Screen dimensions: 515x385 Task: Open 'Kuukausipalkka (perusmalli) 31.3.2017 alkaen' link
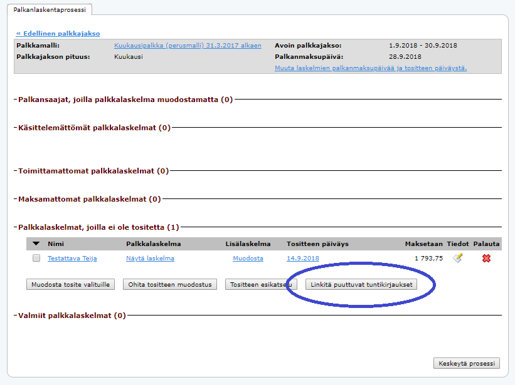point(188,46)
